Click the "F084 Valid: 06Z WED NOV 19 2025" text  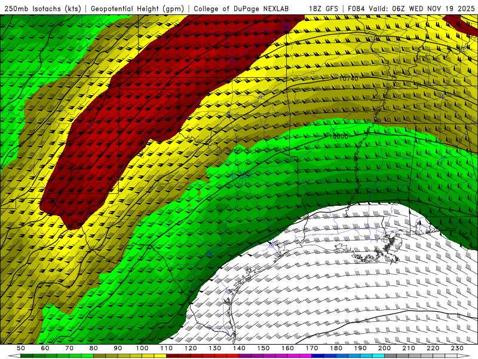(411, 8)
